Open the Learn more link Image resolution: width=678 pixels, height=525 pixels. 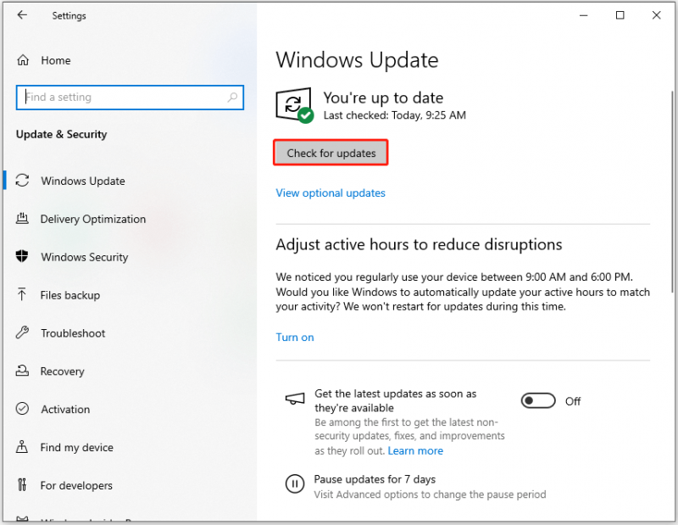click(415, 450)
